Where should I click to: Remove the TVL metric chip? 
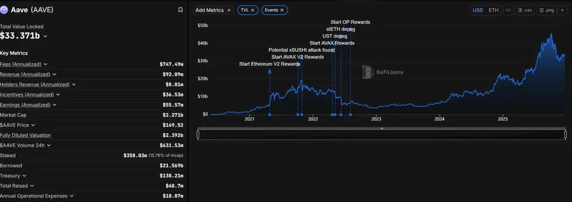point(253,10)
